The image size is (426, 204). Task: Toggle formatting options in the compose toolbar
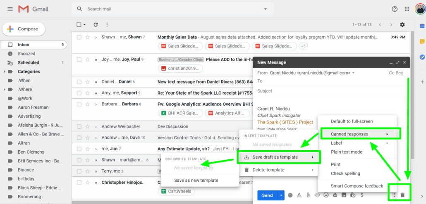coord(299,195)
